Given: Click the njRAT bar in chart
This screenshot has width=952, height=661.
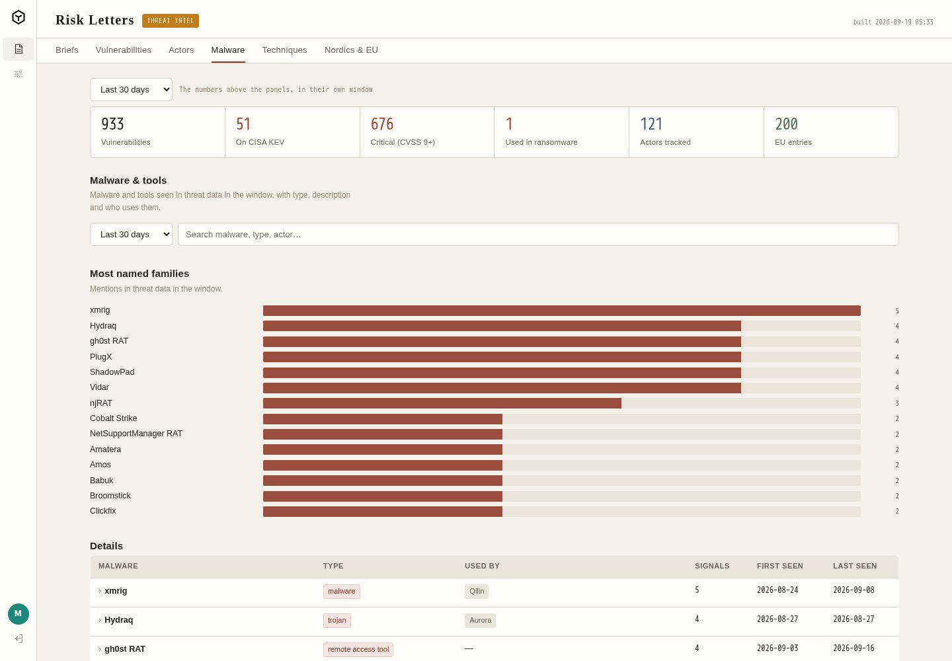Looking at the screenshot, I should (442, 403).
